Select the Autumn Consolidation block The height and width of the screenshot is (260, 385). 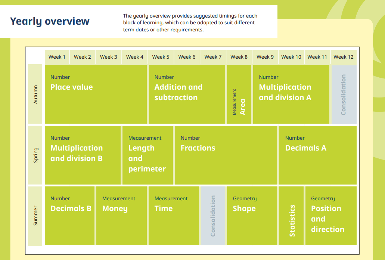(x=344, y=94)
